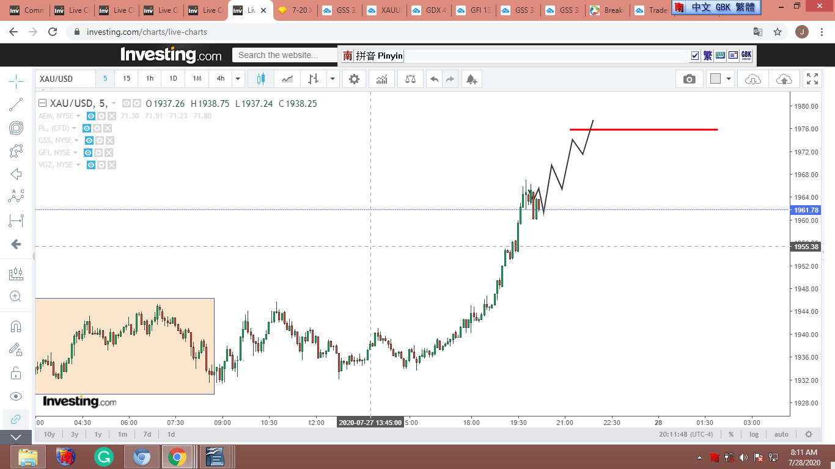Screen dimensions: 835x469
Task: Open chart properties gear in the toolbar
Action: click(354, 79)
